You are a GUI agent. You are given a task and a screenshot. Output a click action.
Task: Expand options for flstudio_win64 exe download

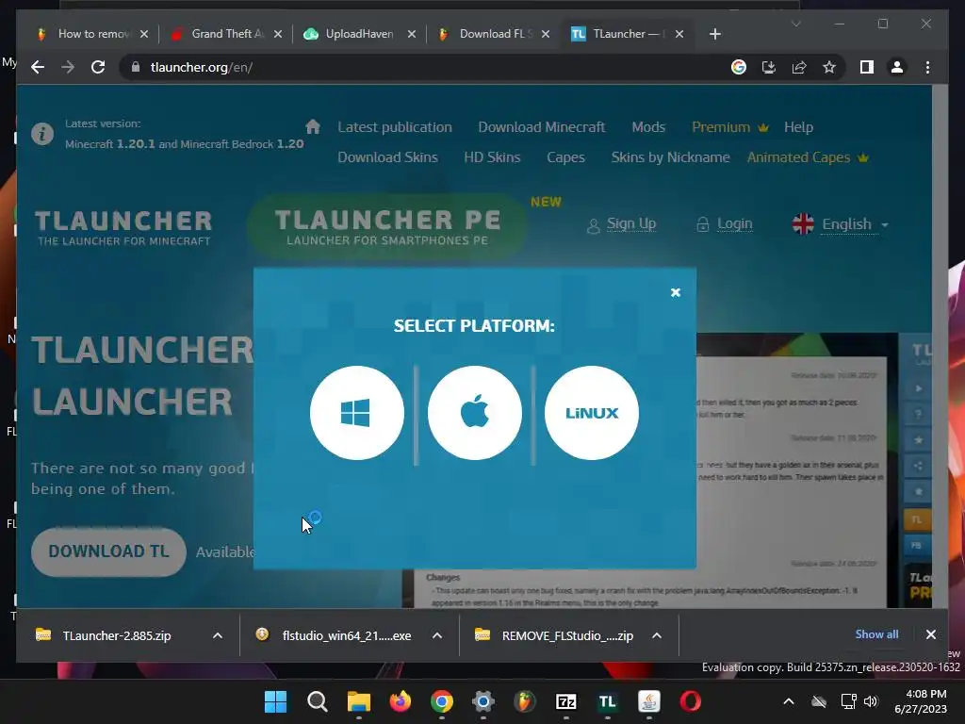click(x=437, y=635)
